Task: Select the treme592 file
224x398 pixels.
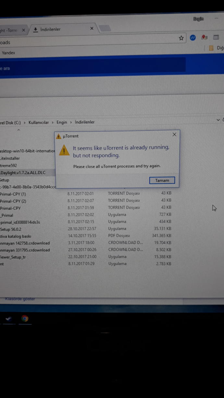Action: click(x=8, y=165)
